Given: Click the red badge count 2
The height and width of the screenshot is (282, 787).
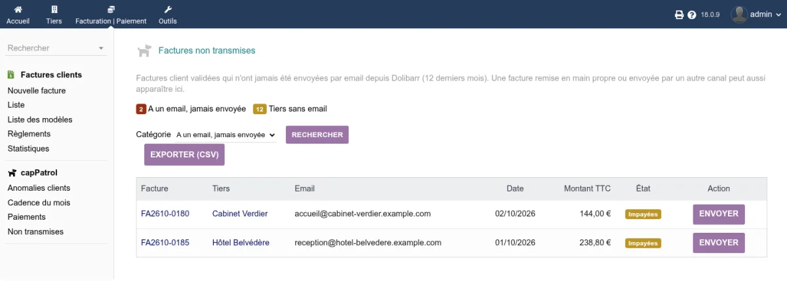Looking at the screenshot, I should tap(141, 109).
